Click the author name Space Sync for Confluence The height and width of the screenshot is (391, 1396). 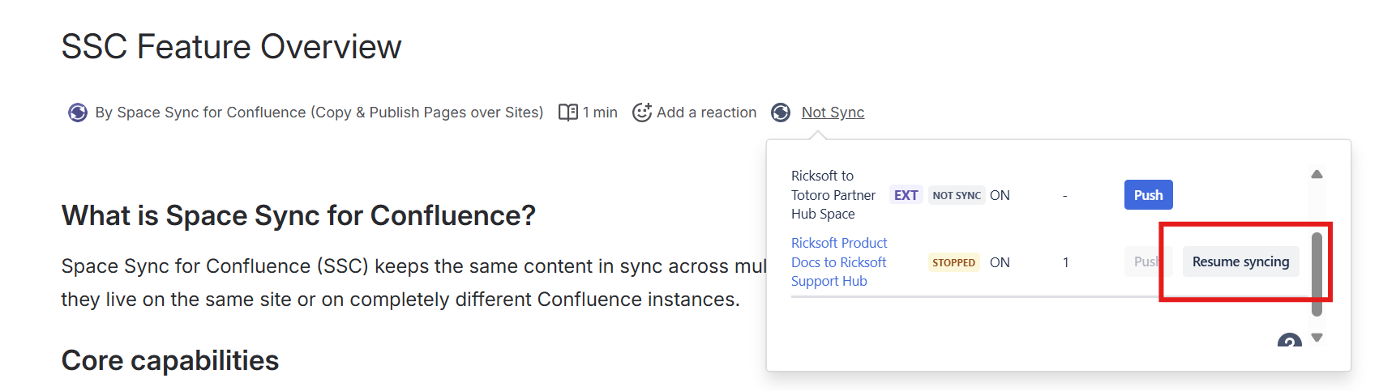319,113
